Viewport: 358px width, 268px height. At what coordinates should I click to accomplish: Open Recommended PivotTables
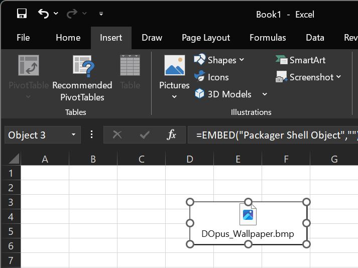82,78
